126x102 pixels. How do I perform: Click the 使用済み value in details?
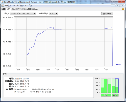[22, 81]
